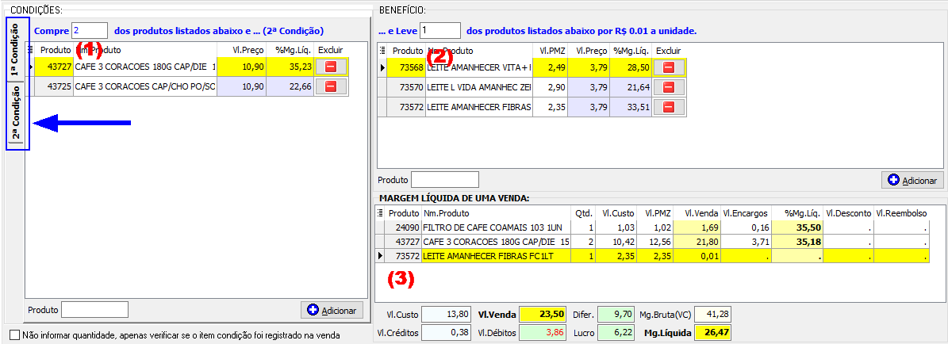This screenshot has width=948, height=344.
Task: Check 'Não informar quantidade' option
Action: pyautogui.click(x=15, y=335)
